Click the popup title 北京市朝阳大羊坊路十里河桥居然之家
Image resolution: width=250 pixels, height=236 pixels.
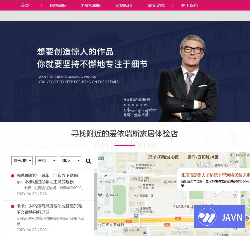click(x=215, y=175)
